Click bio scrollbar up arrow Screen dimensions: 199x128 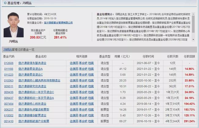point(193,14)
